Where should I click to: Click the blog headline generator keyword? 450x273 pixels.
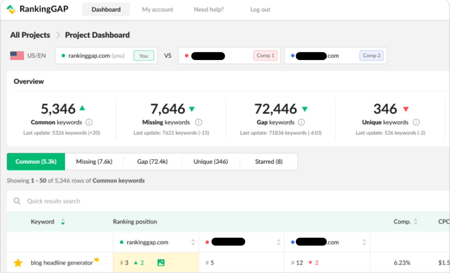(62, 263)
